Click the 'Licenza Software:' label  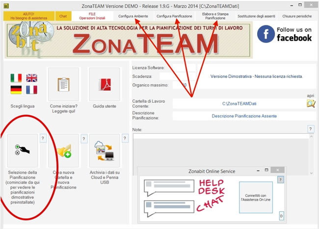click(x=149, y=68)
